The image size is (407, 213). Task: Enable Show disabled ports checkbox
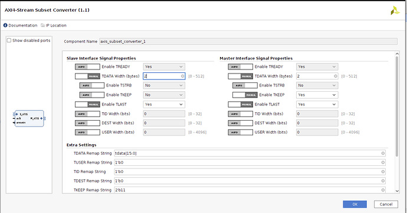9,41
